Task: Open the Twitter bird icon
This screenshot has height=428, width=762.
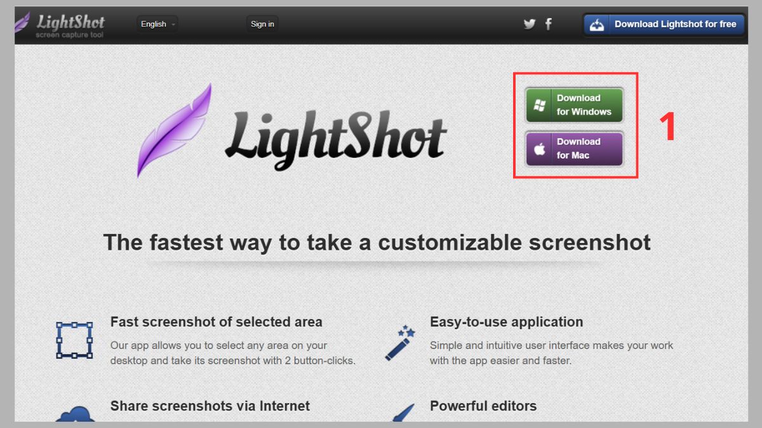Action: [x=530, y=24]
